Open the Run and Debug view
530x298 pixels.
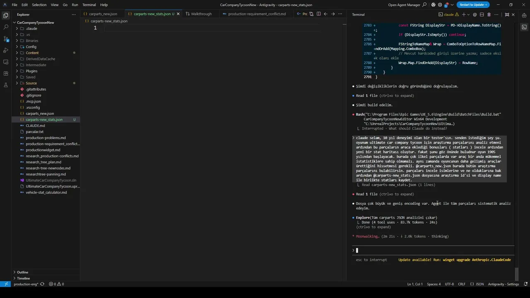[6, 50]
